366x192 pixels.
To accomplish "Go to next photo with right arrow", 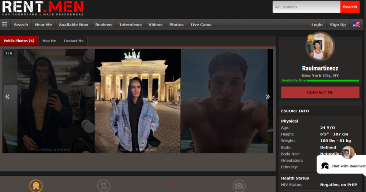I will pos(268,97).
